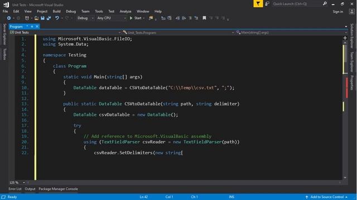The height and width of the screenshot is (200, 357).
Task: Open the Build menu
Action: click(x=56, y=11)
